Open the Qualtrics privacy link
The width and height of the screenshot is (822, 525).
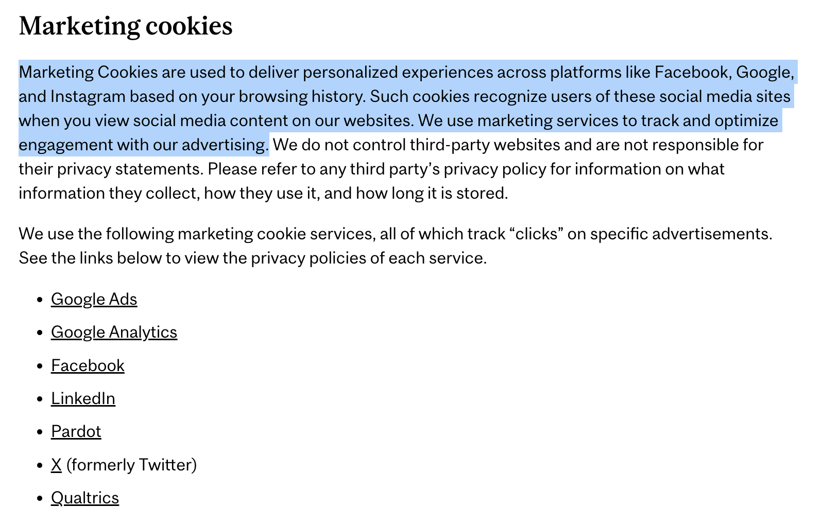(x=85, y=498)
